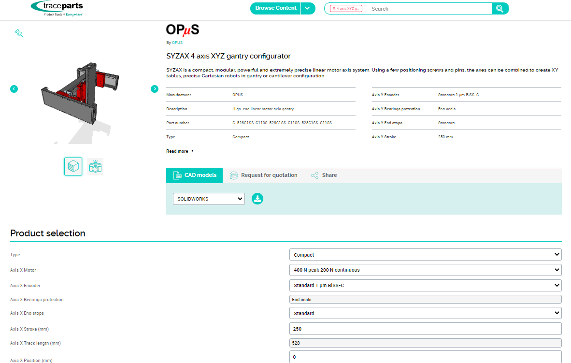Screen dimensions: 571x363
Task: Click the magnifier search button
Action: tap(500, 9)
